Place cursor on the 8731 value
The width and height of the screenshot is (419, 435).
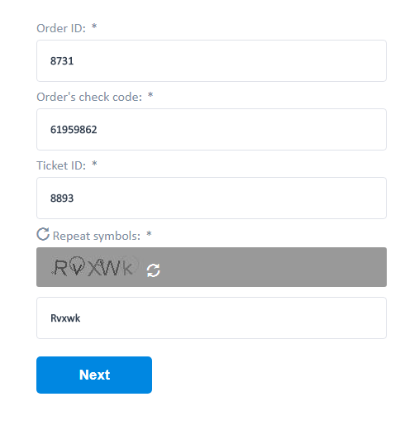click(x=62, y=61)
